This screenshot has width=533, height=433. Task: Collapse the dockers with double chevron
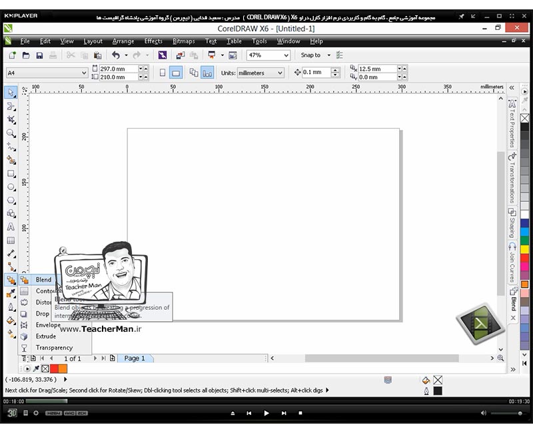click(512, 88)
